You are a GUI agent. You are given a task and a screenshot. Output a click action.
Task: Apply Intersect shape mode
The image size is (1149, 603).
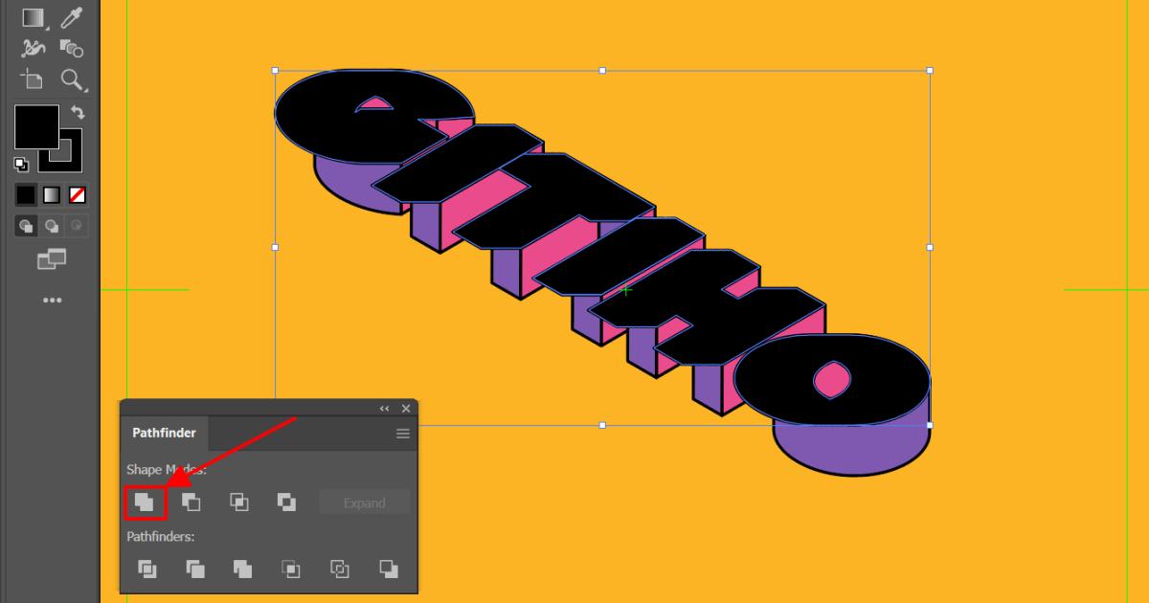[239, 502]
